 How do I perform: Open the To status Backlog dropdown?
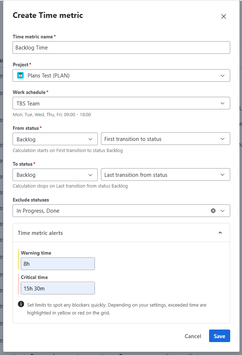pyautogui.click(x=55, y=175)
